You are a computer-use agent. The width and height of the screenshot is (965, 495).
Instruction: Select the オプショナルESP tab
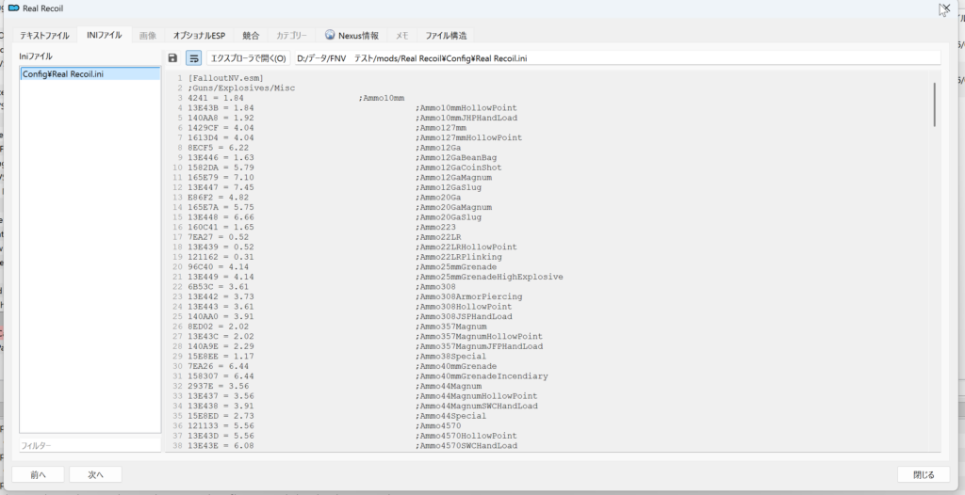click(x=199, y=36)
